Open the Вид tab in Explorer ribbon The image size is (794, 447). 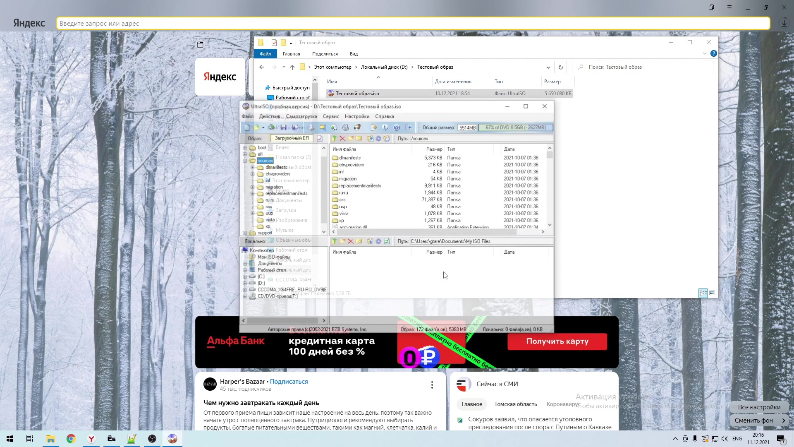tap(354, 54)
